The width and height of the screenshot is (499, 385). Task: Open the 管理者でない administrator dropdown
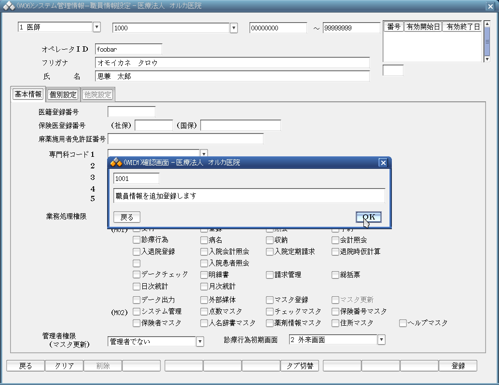point(200,342)
